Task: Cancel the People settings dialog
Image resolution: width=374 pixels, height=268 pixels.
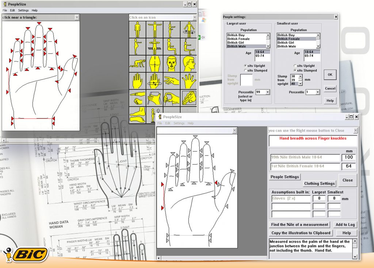Action: [x=330, y=88]
